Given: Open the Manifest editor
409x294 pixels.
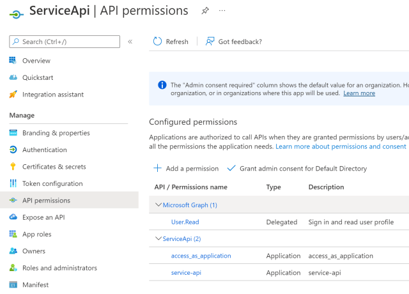Looking at the screenshot, I should [x=36, y=285].
